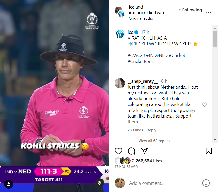Open the emoji picker smiley icon
This screenshot has height=192, width=219.
point(206,183)
